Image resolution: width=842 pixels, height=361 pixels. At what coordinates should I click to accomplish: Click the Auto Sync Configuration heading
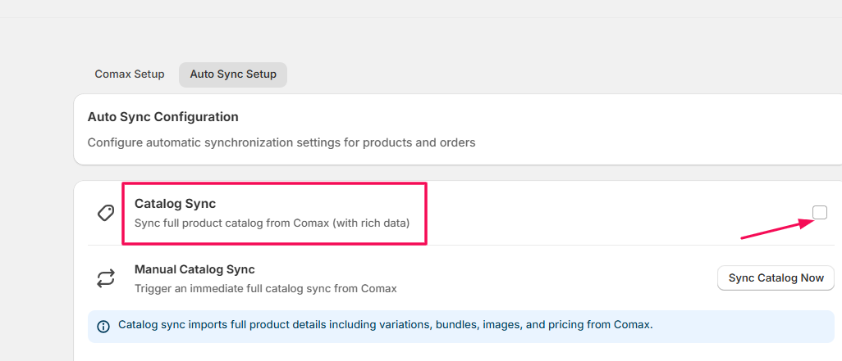(163, 117)
